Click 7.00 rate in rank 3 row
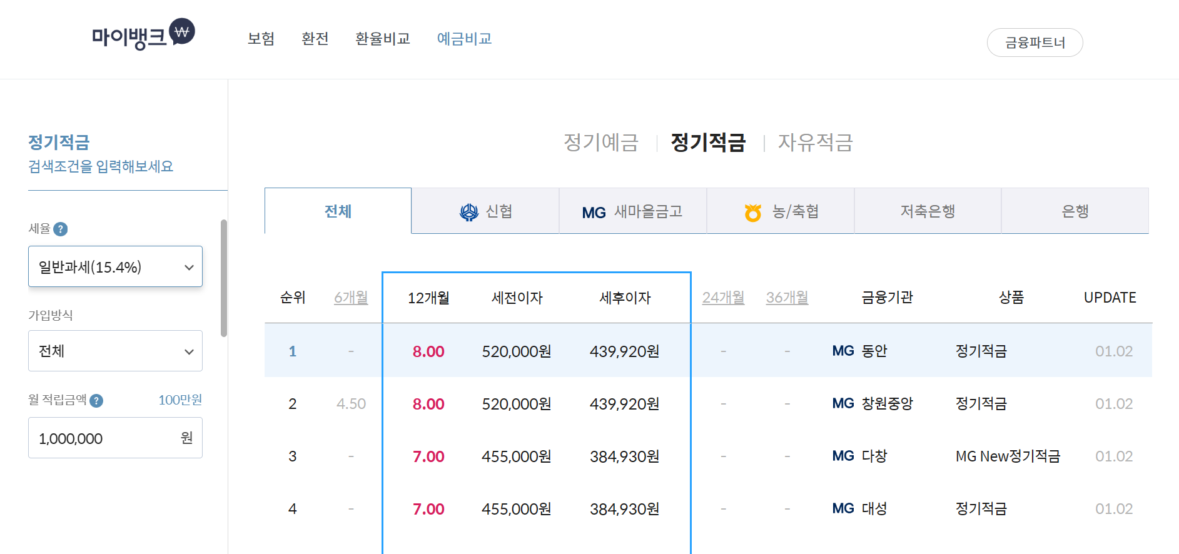Viewport: 1179px width, 554px height. coord(428,456)
